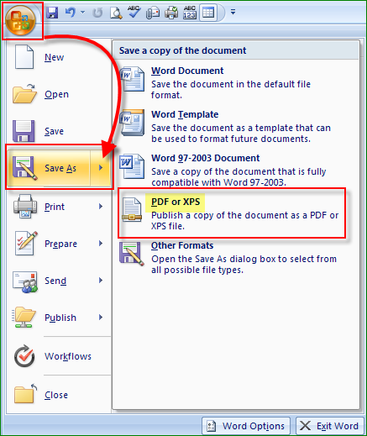This screenshot has height=436, width=367.
Task: Click the Close folder icon
Action: point(25,393)
